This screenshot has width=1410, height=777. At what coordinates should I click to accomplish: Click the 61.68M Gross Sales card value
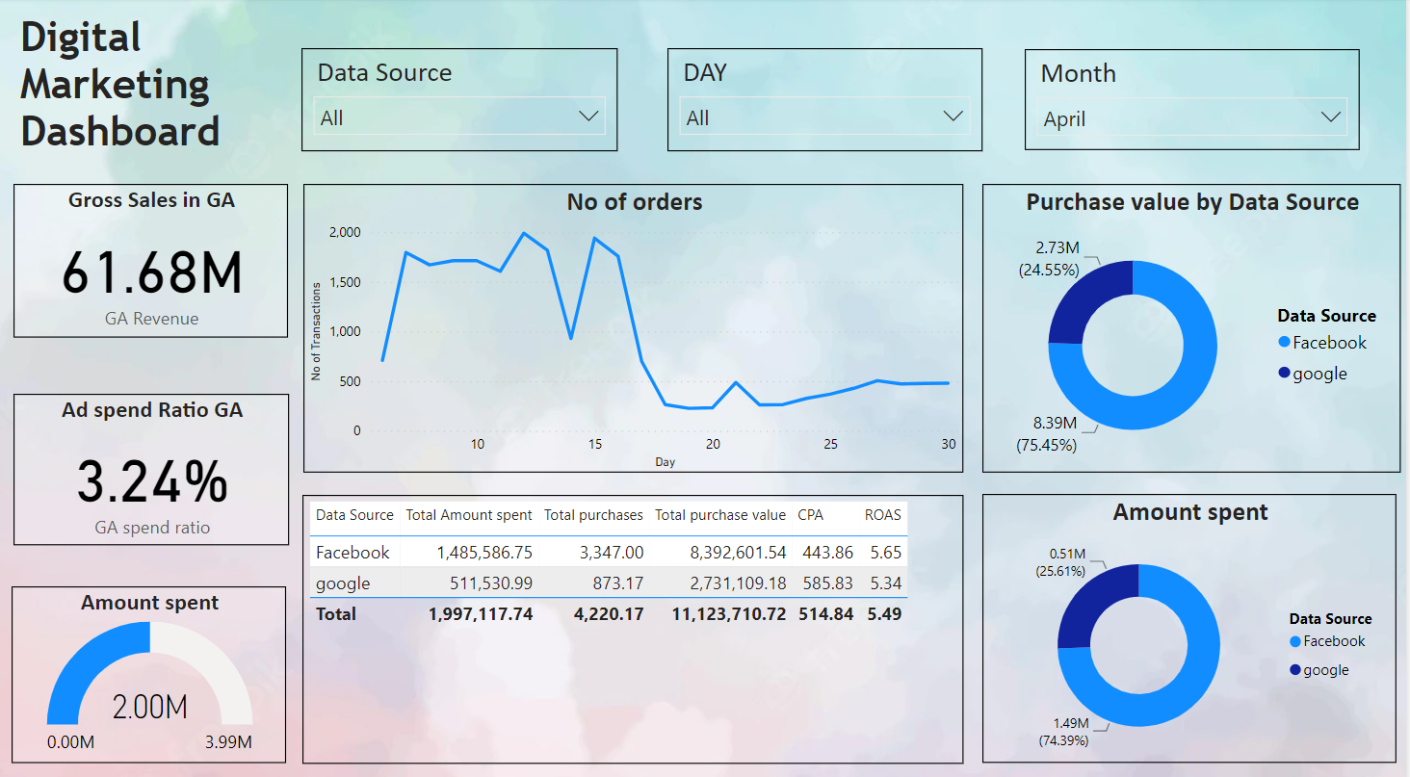(151, 272)
